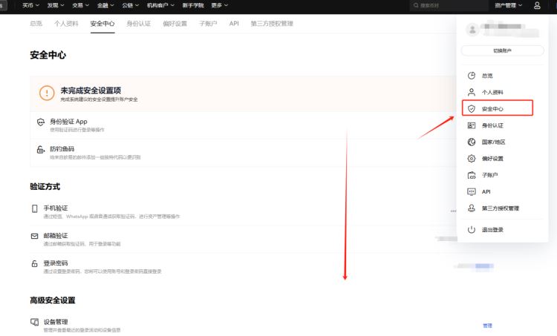This screenshot has width=557, height=336.
Task: Expand the 买币 dropdown in navigation
Action: click(x=30, y=5)
